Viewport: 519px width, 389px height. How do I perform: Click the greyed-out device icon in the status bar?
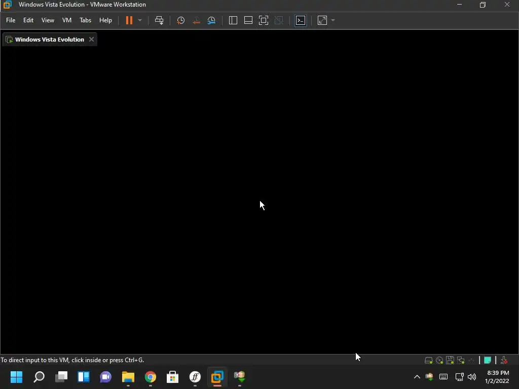[x=471, y=360]
